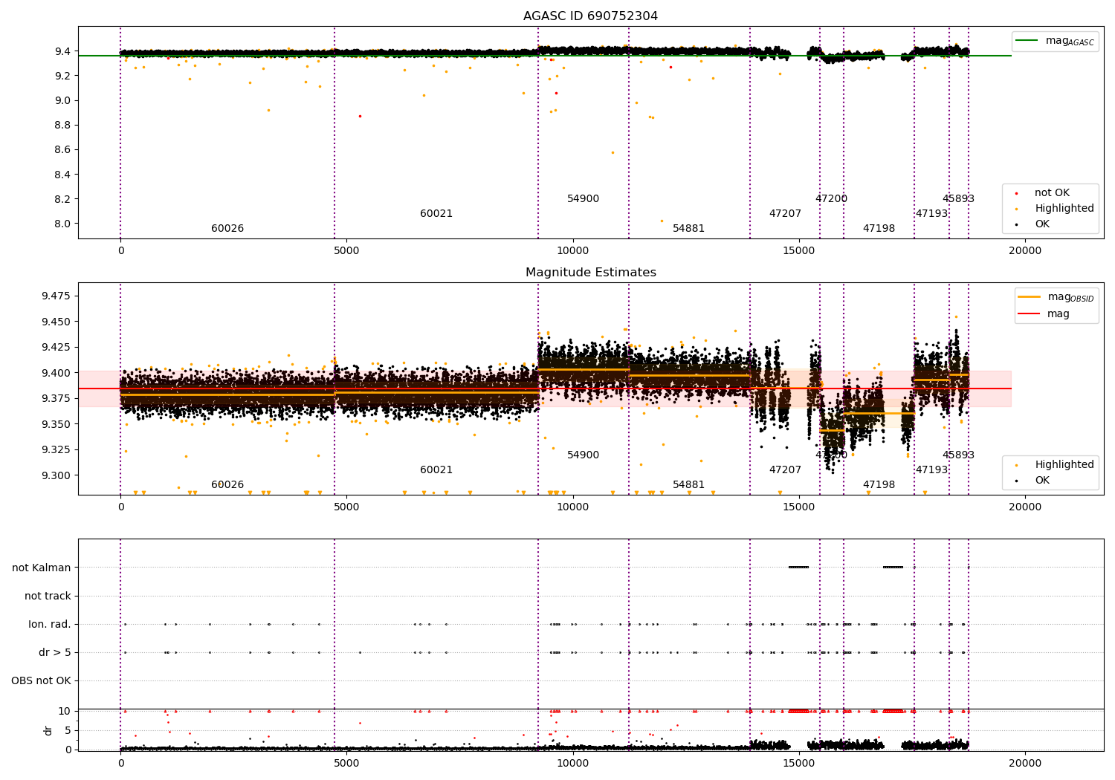Click the 10 tick on the dr axis

click(65, 711)
